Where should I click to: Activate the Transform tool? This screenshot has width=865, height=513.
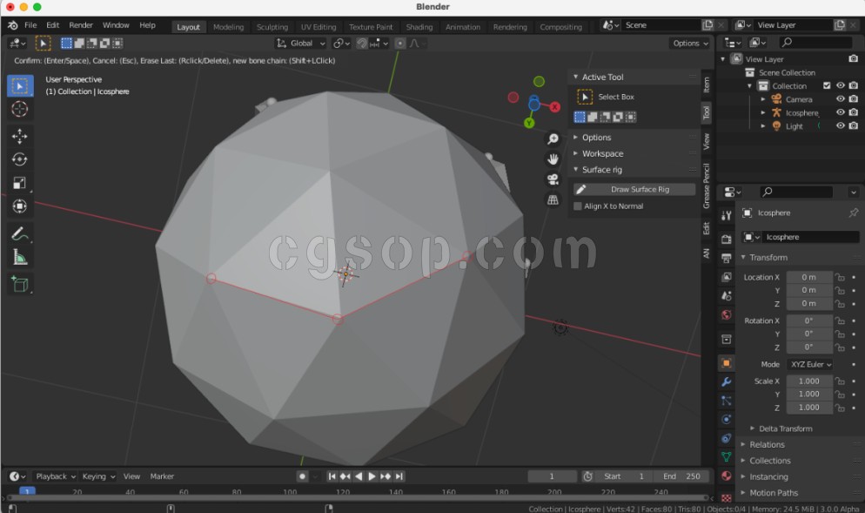click(20, 206)
